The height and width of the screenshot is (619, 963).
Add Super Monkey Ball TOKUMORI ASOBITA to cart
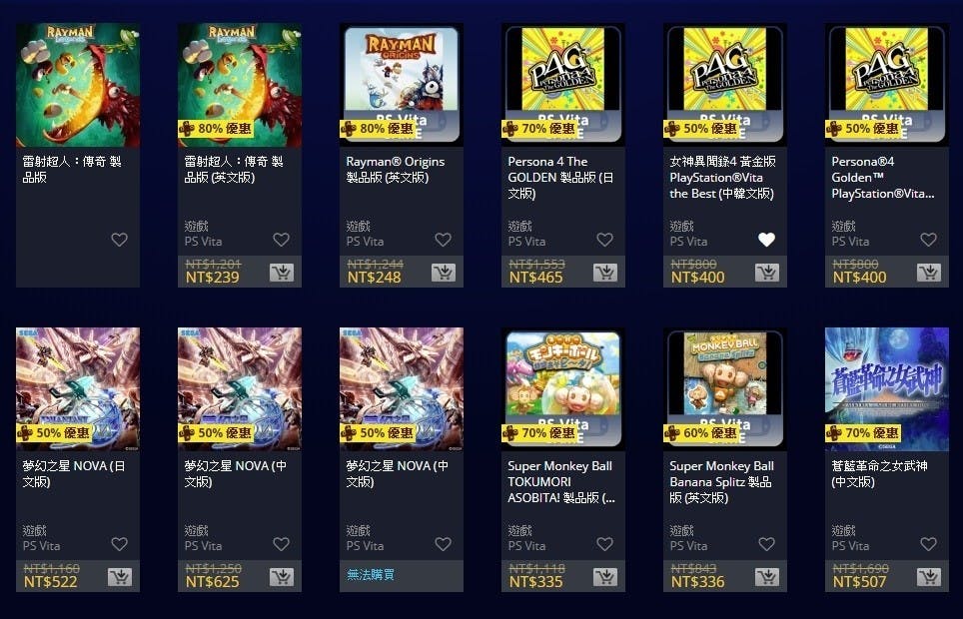click(x=605, y=577)
